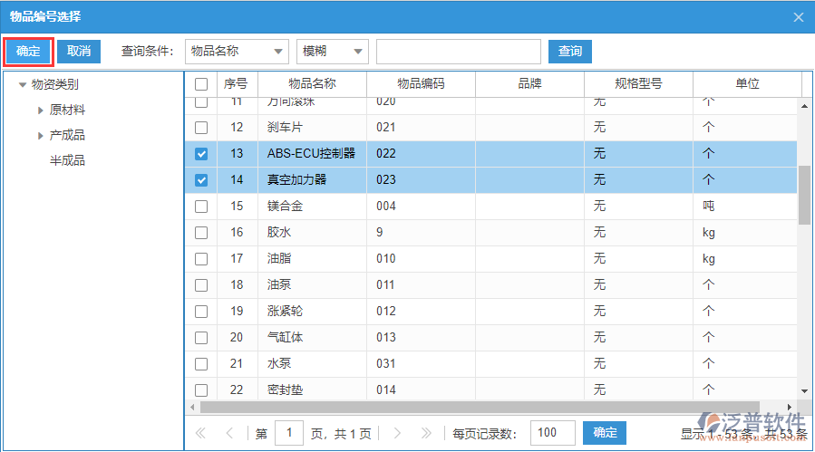Screen dimensions: 815x452
Task: Click item code 023 cell
Action: (421, 180)
